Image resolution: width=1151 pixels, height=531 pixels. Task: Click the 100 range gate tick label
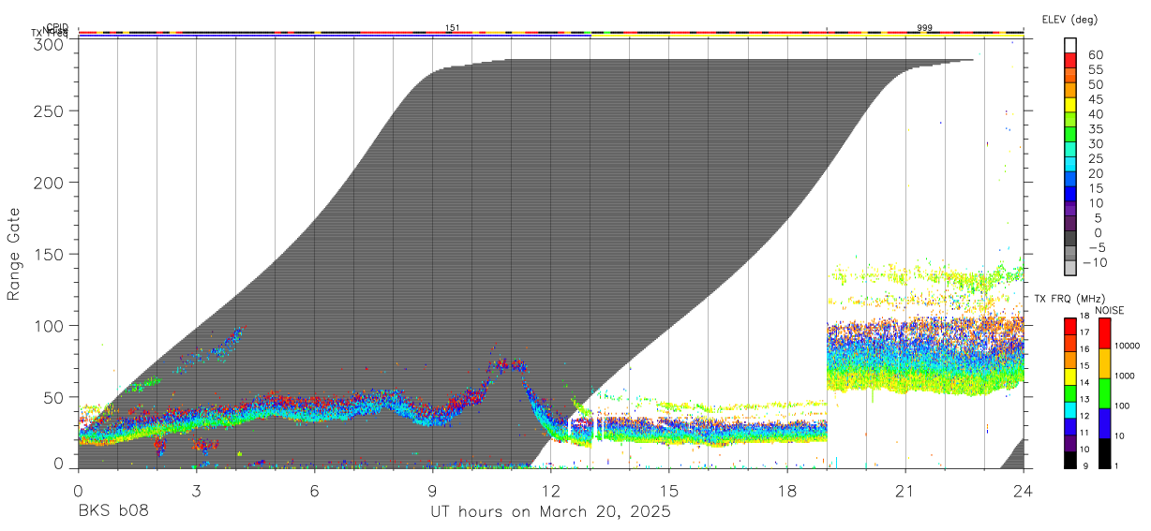(x=50, y=325)
